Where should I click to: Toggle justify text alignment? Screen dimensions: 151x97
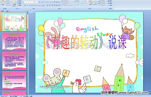(x=55, y=6)
